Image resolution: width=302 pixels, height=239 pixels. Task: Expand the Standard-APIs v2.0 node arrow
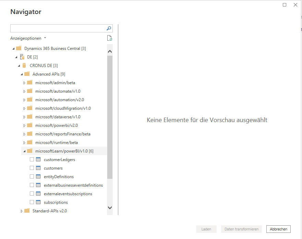[22, 211]
